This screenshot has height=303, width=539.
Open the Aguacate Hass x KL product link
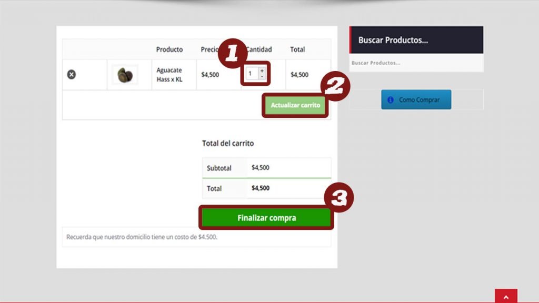pos(169,75)
